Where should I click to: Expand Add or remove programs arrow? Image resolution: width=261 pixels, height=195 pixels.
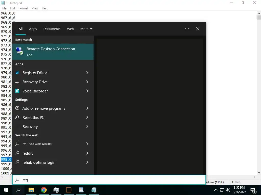click(87, 108)
